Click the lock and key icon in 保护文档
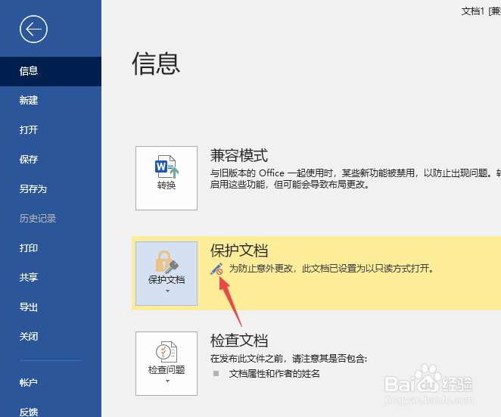 click(166, 262)
